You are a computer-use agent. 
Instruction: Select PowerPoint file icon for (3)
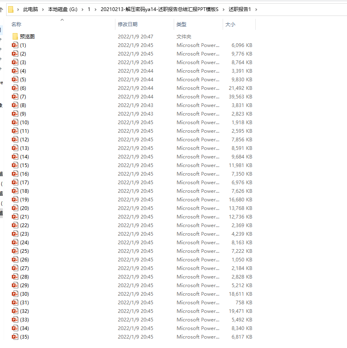pyautogui.click(x=15, y=62)
